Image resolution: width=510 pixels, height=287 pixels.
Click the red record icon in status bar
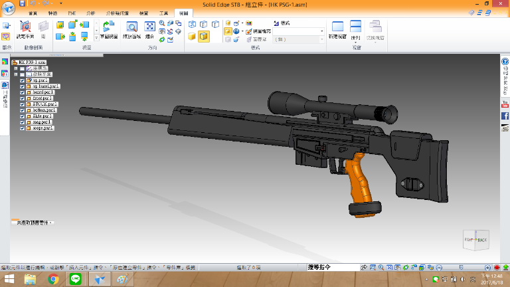pos(497,268)
